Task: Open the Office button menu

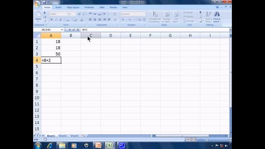Action: pos(37,4)
